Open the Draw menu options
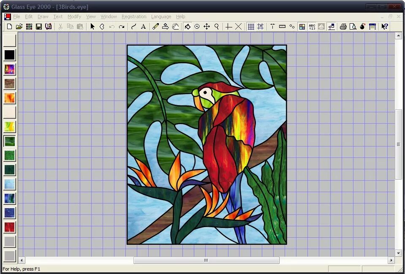Image resolution: width=405 pixels, height=274 pixels. click(43, 16)
